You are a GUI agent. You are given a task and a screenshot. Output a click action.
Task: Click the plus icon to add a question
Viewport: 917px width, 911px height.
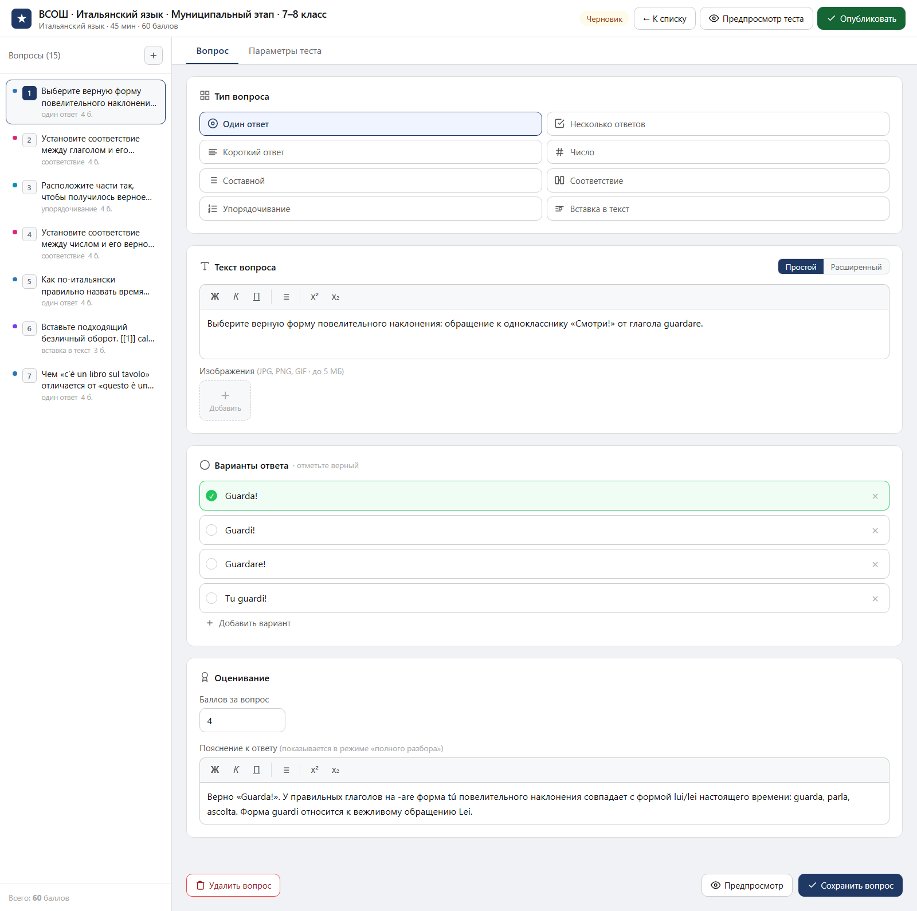click(153, 56)
